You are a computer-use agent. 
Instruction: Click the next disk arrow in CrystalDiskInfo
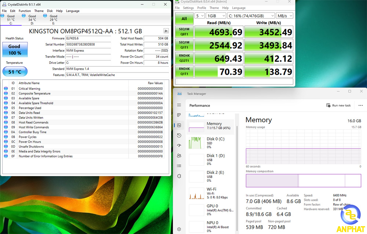coord(166,31)
